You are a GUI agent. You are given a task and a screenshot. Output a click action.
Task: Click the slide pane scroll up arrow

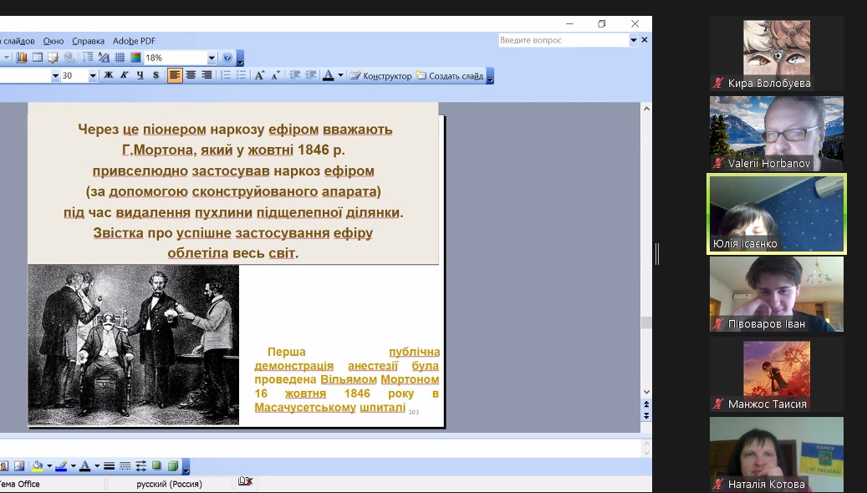[646, 109]
